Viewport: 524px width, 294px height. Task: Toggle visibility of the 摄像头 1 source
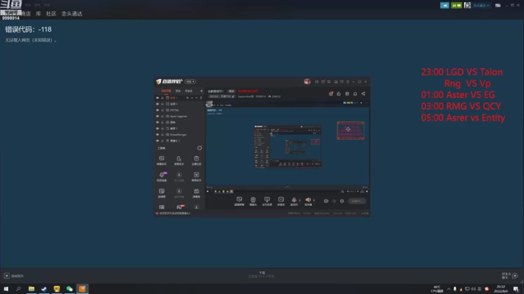(x=157, y=140)
